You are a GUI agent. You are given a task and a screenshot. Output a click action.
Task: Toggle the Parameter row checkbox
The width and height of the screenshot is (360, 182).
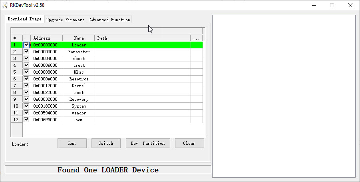pyautogui.click(x=26, y=52)
